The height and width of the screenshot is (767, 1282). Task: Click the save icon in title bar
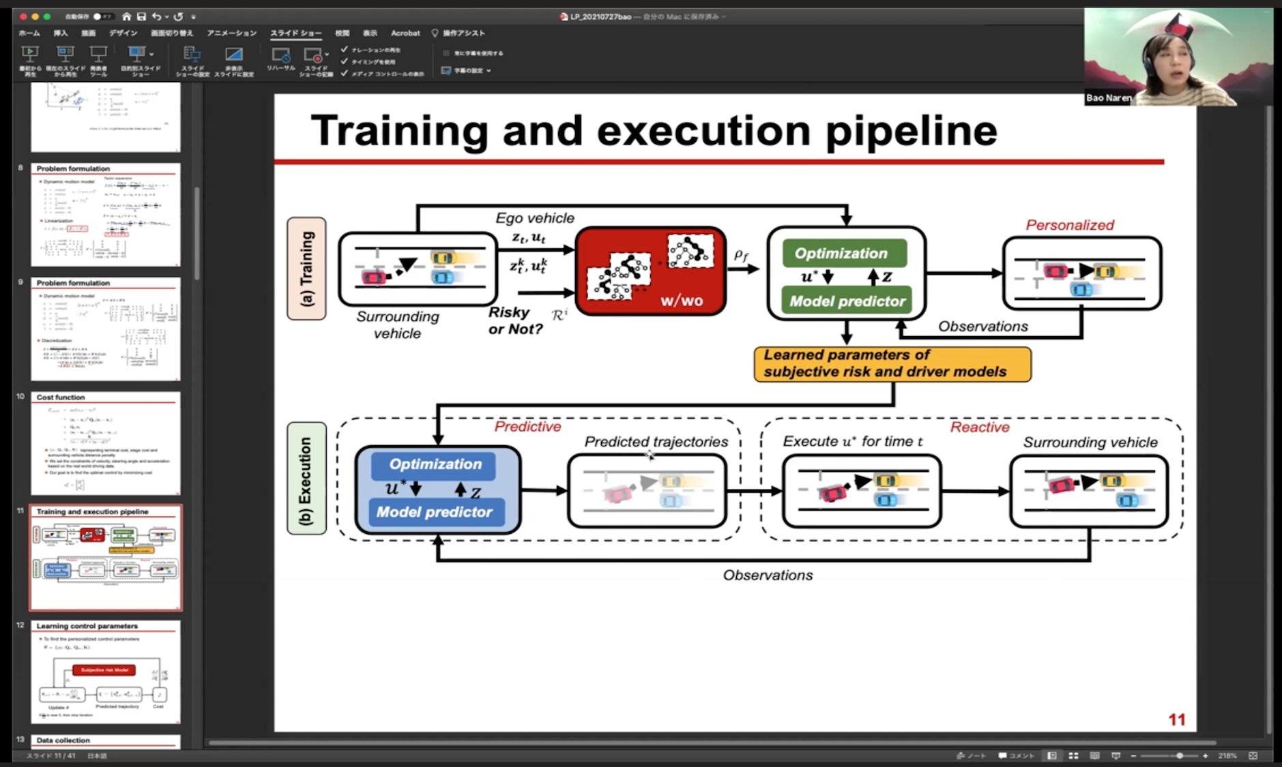point(141,16)
